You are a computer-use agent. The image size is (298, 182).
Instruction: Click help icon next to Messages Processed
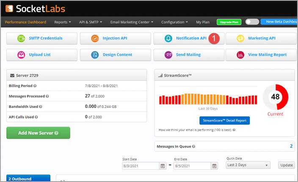(x=47, y=96)
